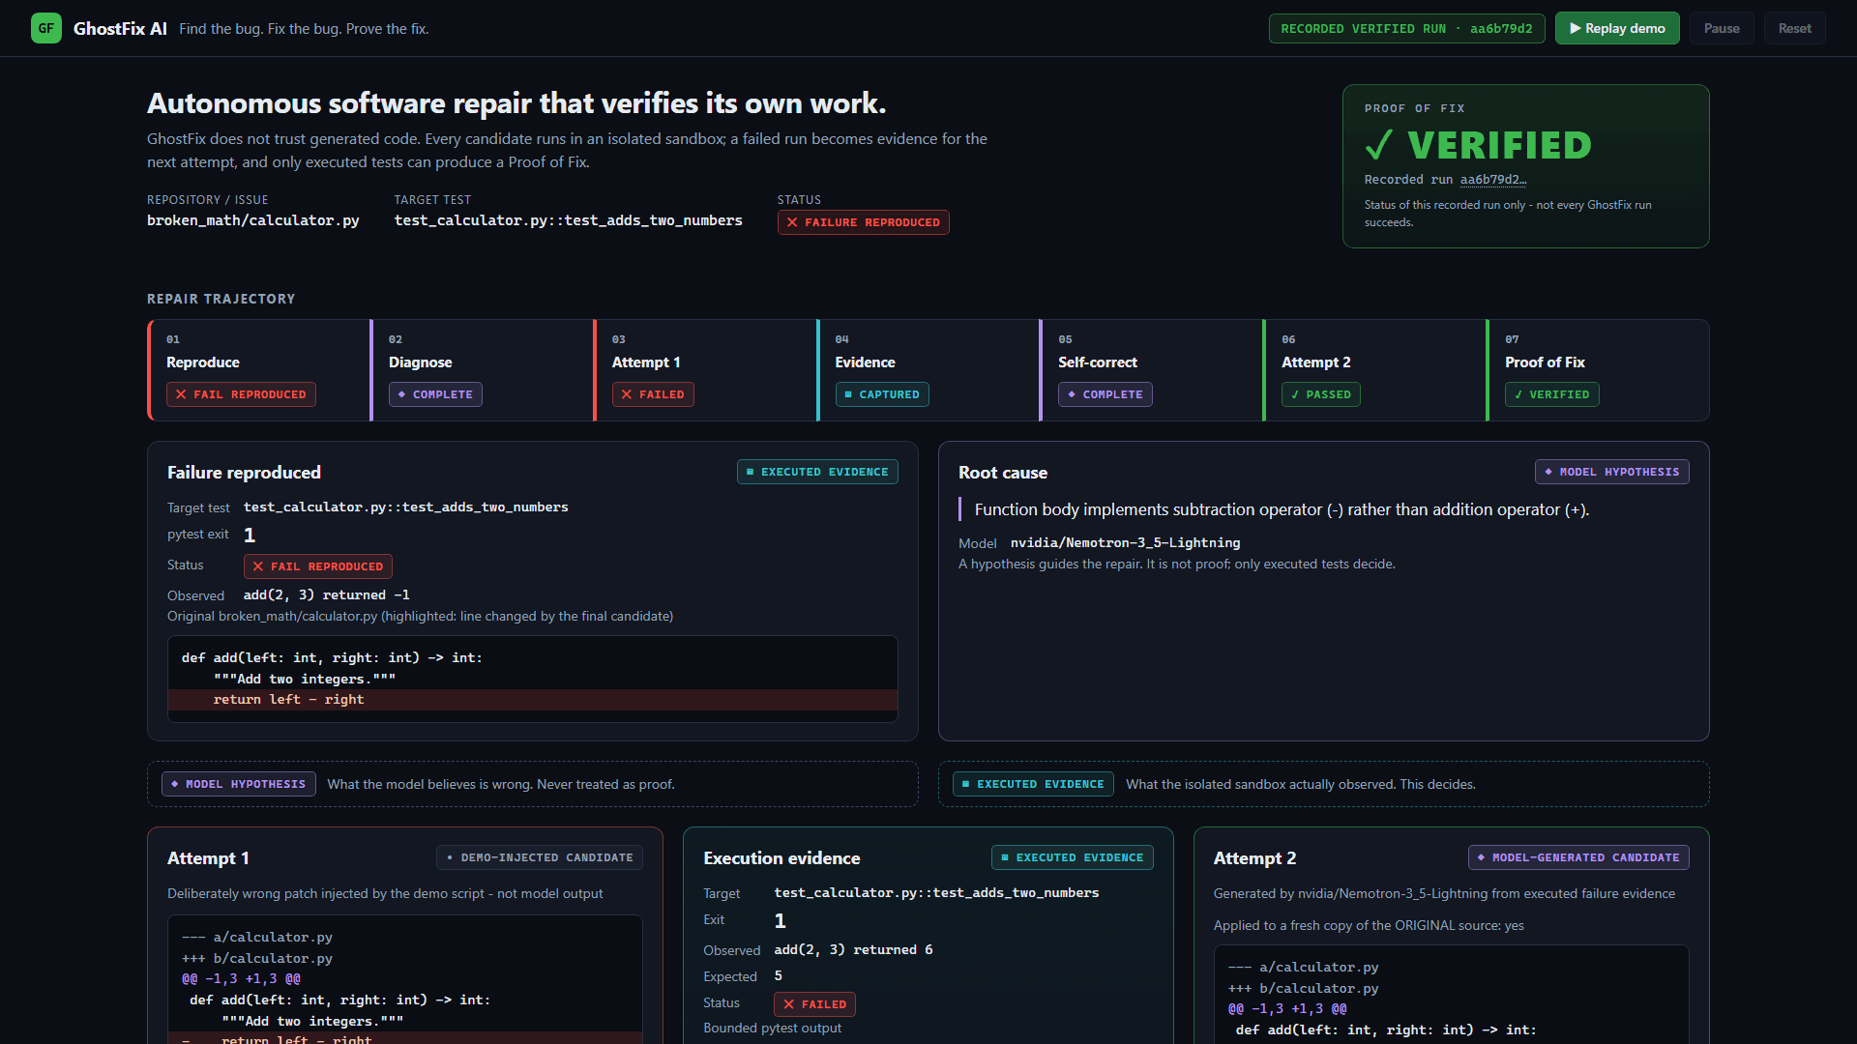This screenshot has width=1857, height=1044.
Task: Click the GhostFix AI GF logo icon
Action: pos(45,28)
